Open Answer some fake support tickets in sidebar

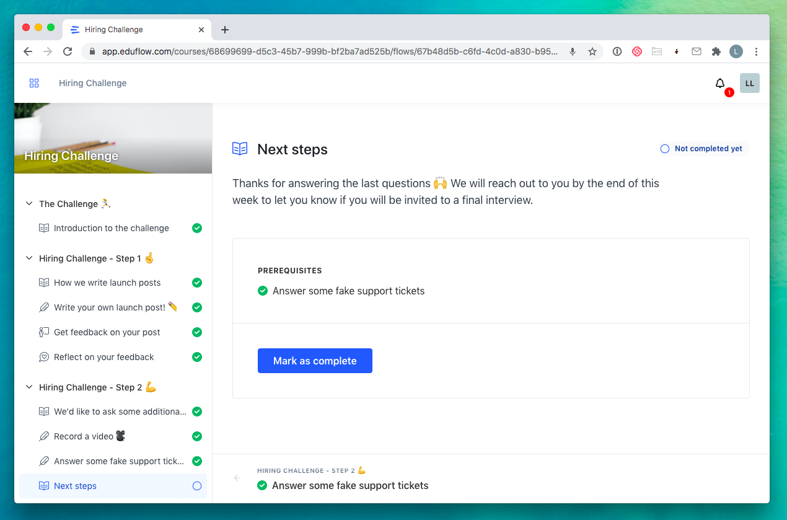tap(113, 461)
